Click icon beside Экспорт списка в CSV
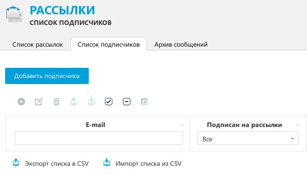The image size is (307, 175). pos(16,163)
